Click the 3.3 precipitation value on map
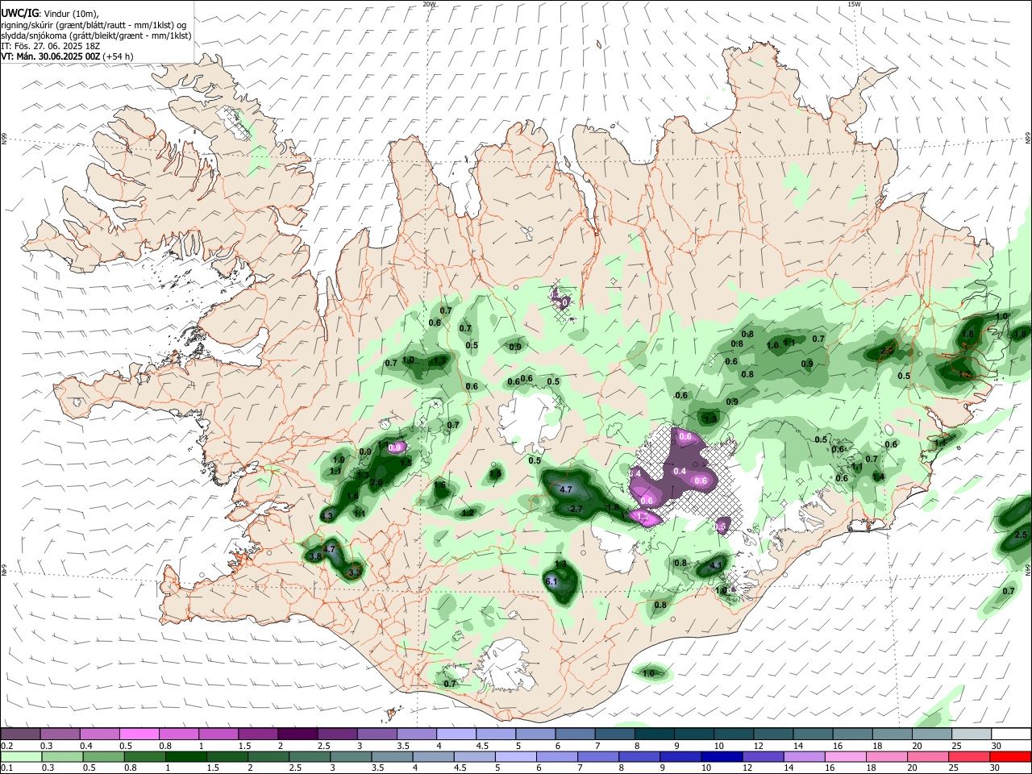The image size is (1032, 774). (354, 572)
